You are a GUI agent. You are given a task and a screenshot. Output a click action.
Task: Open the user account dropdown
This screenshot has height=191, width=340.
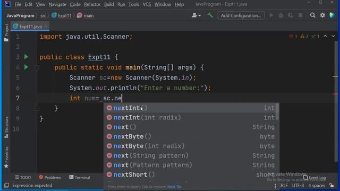tap(196, 15)
